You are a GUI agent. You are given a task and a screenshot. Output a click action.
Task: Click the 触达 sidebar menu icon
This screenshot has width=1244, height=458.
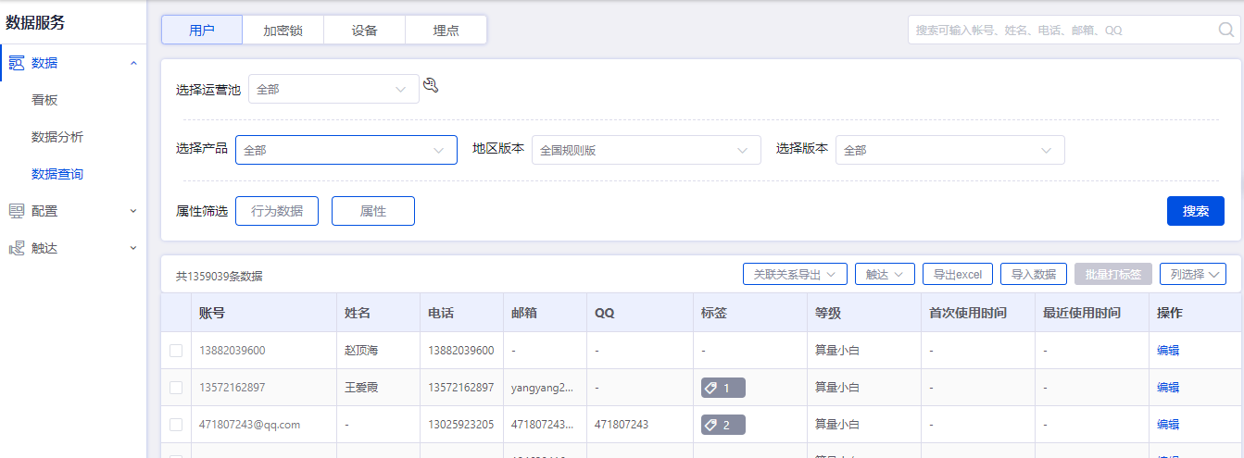click(17, 248)
